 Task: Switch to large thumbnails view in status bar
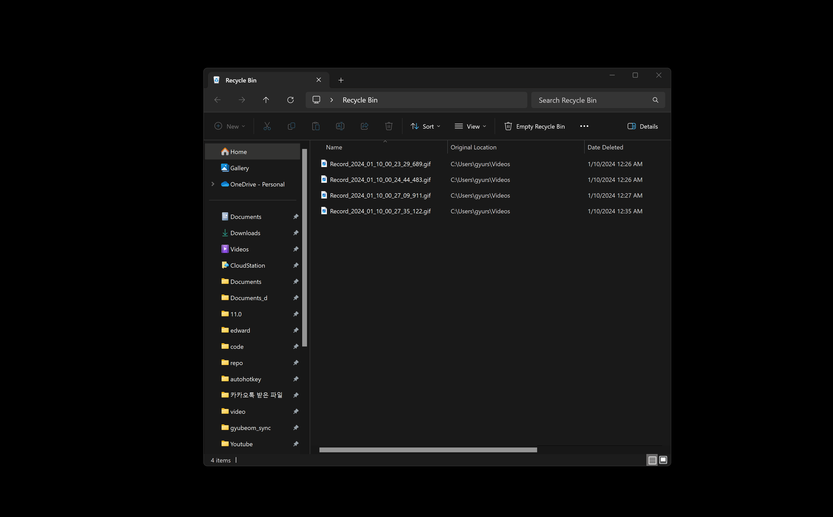(x=663, y=460)
